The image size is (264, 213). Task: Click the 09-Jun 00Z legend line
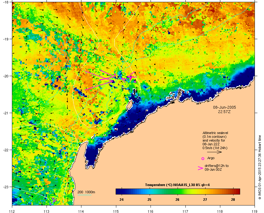pos(213,169)
